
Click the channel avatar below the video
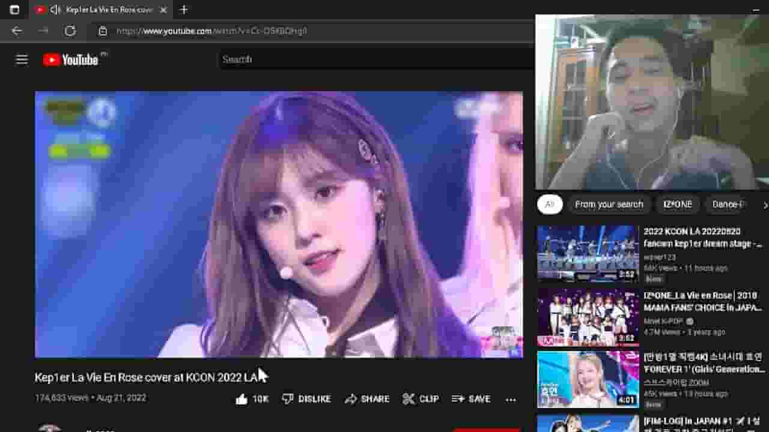coord(49,428)
